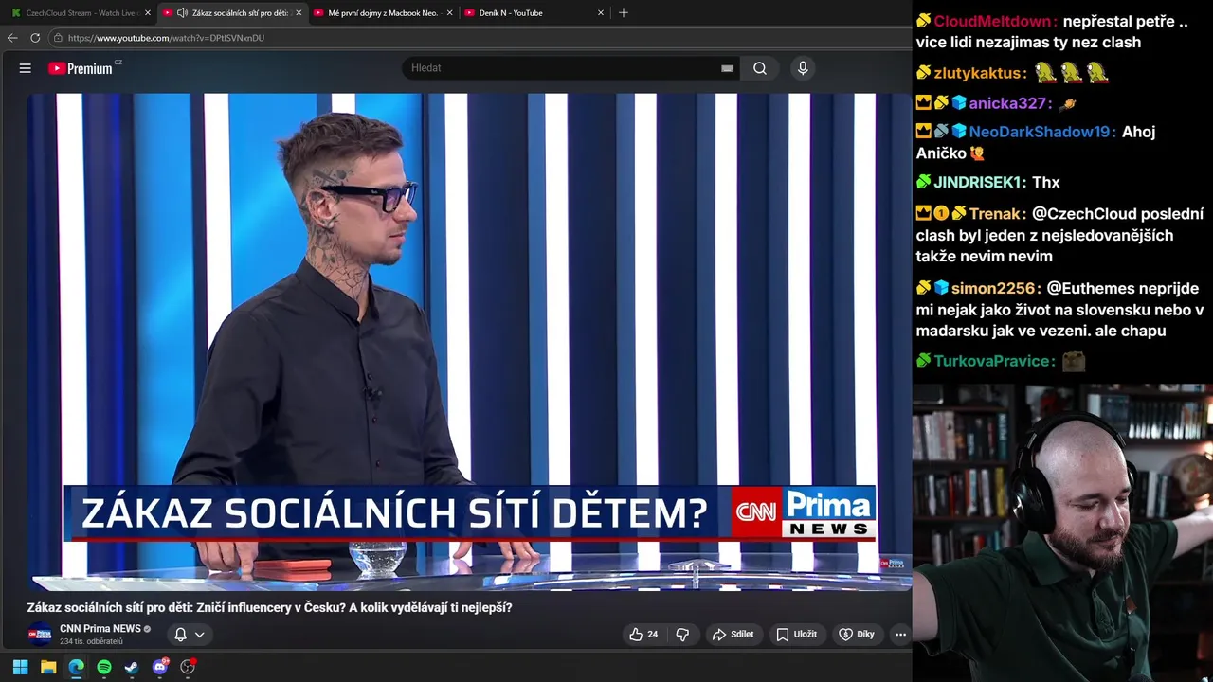Screen dimensions: 1213x682
Task: Open the on-screen keyboard icon in search
Action: click(x=727, y=68)
